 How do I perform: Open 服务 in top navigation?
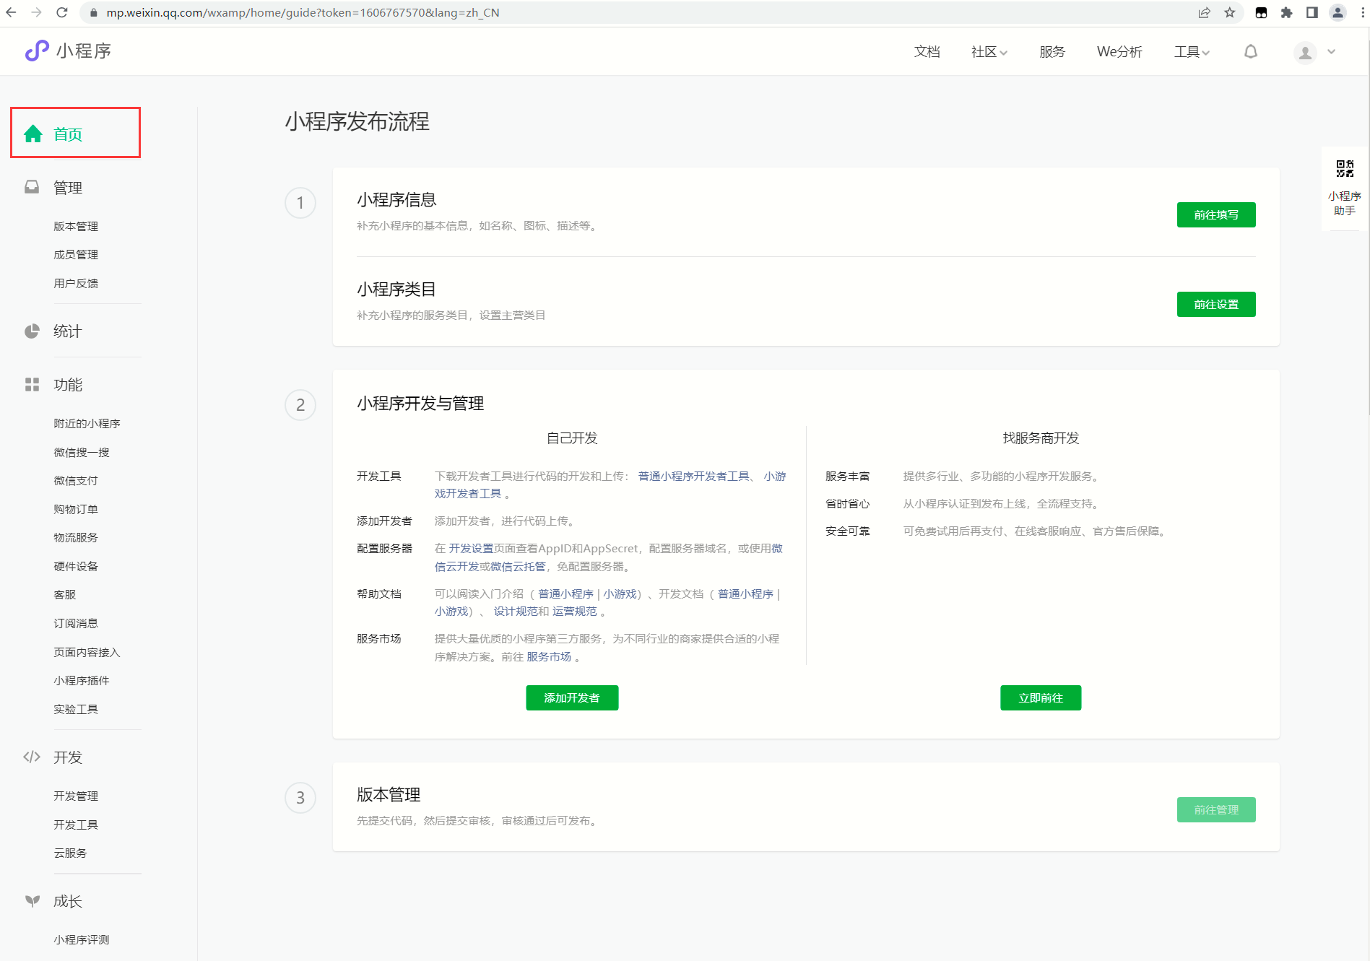[1052, 51]
